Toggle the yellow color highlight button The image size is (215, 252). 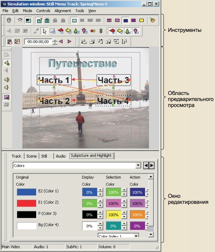pos(142,20)
